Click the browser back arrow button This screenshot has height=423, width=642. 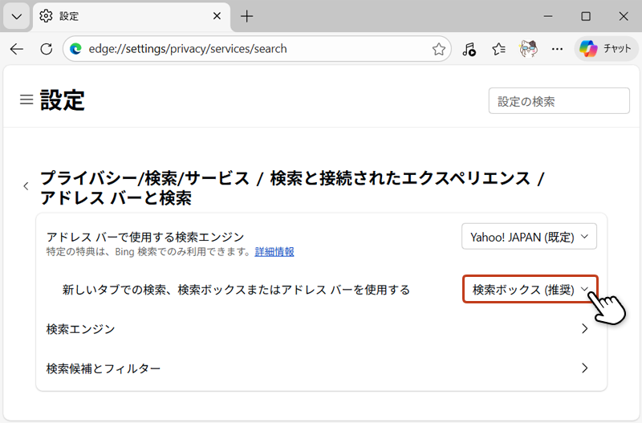coord(17,49)
